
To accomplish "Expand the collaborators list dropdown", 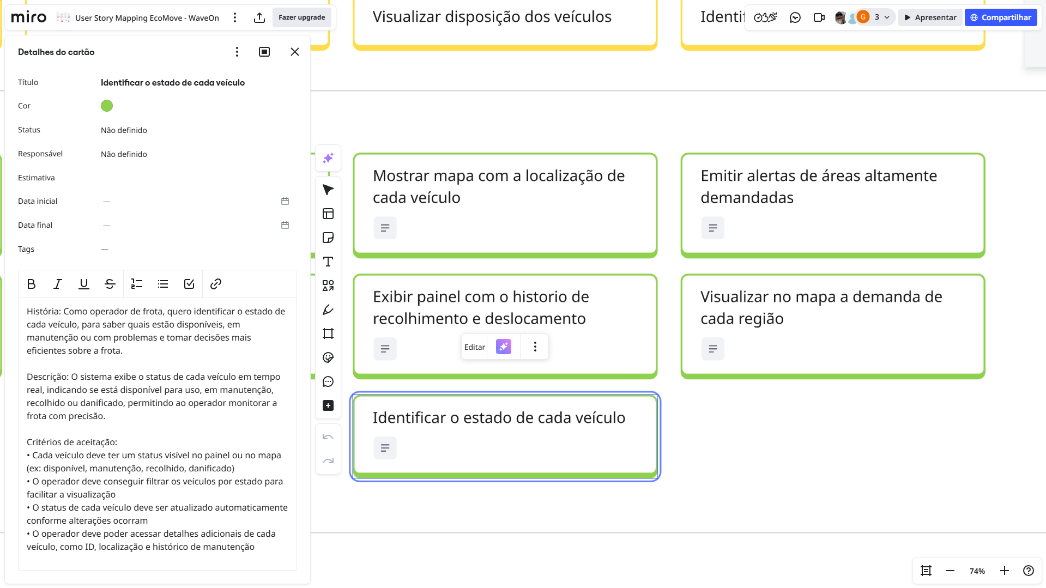I will [x=887, y=17].
